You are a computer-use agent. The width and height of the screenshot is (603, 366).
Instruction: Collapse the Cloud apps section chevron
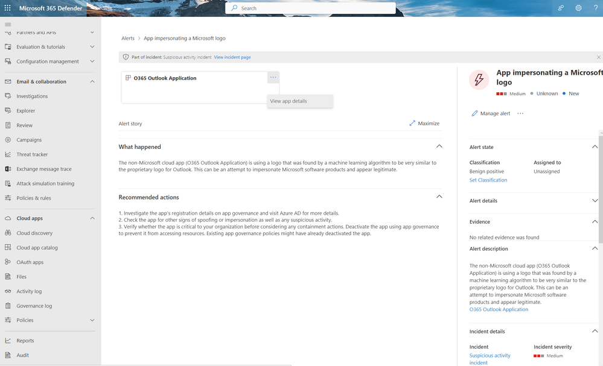[92, 218]
